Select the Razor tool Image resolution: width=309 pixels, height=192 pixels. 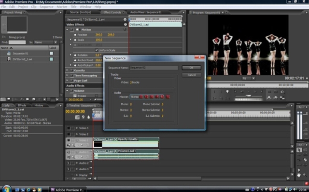305,160
